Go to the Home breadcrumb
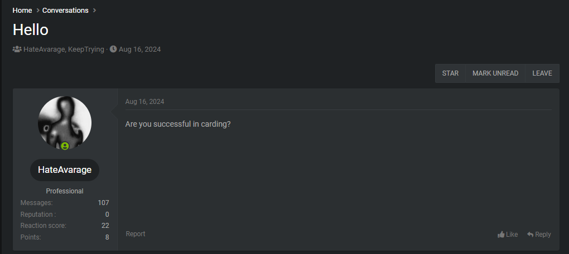The image size is (569, 254). coord(22,11)
